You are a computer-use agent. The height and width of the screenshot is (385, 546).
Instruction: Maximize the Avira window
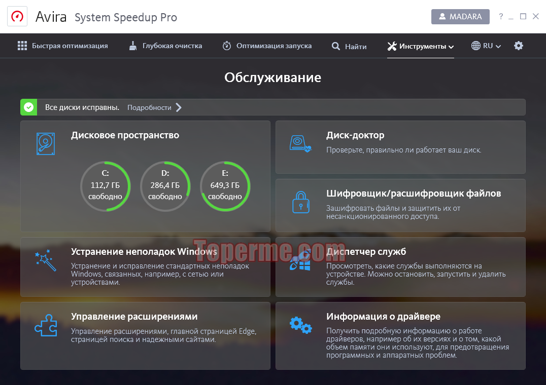click(x=523, y=16)
